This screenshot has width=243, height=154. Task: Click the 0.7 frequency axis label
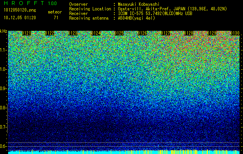tap(3, 127)
